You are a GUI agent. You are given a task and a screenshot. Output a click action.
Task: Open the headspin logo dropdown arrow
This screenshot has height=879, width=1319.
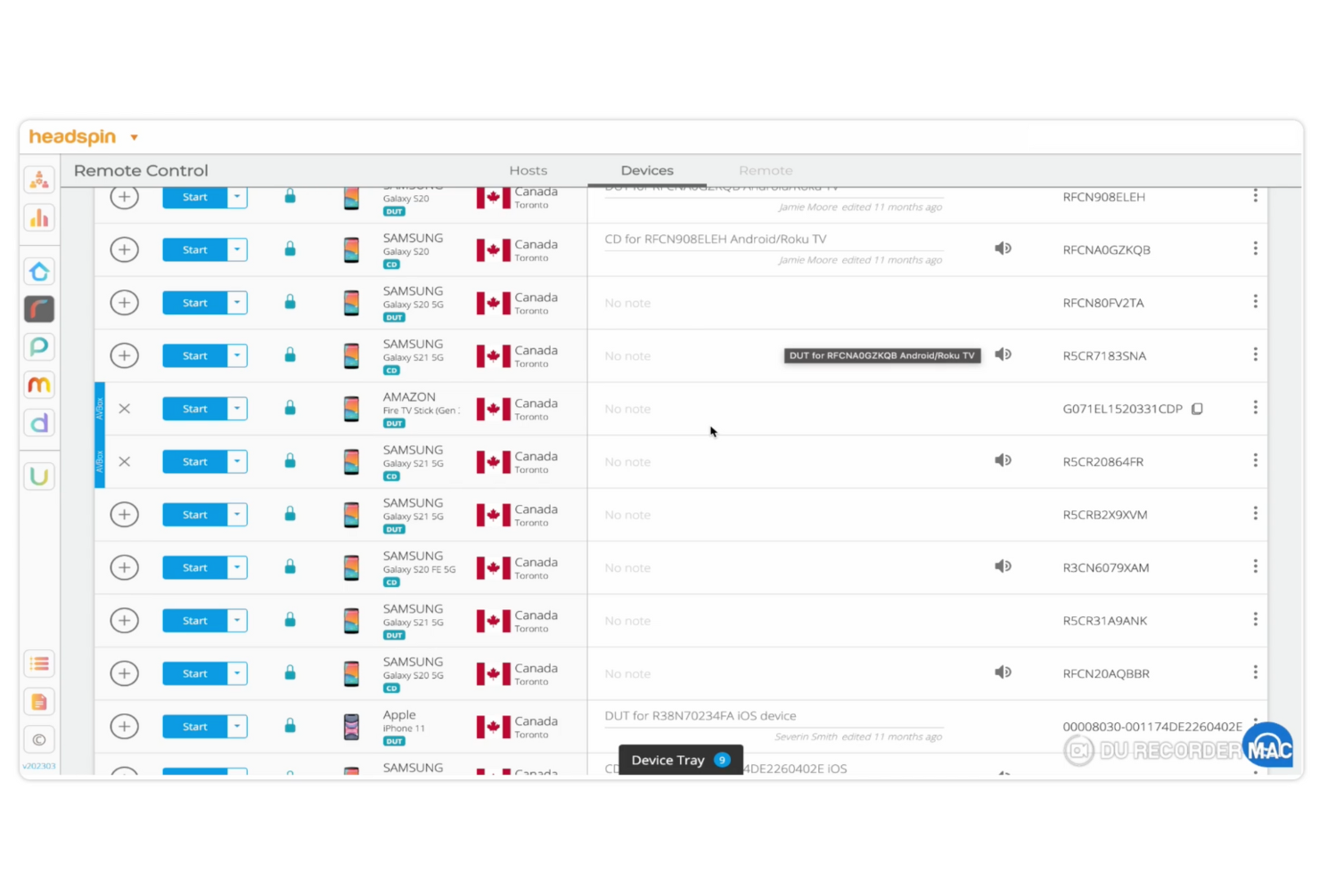pos(135,137)
